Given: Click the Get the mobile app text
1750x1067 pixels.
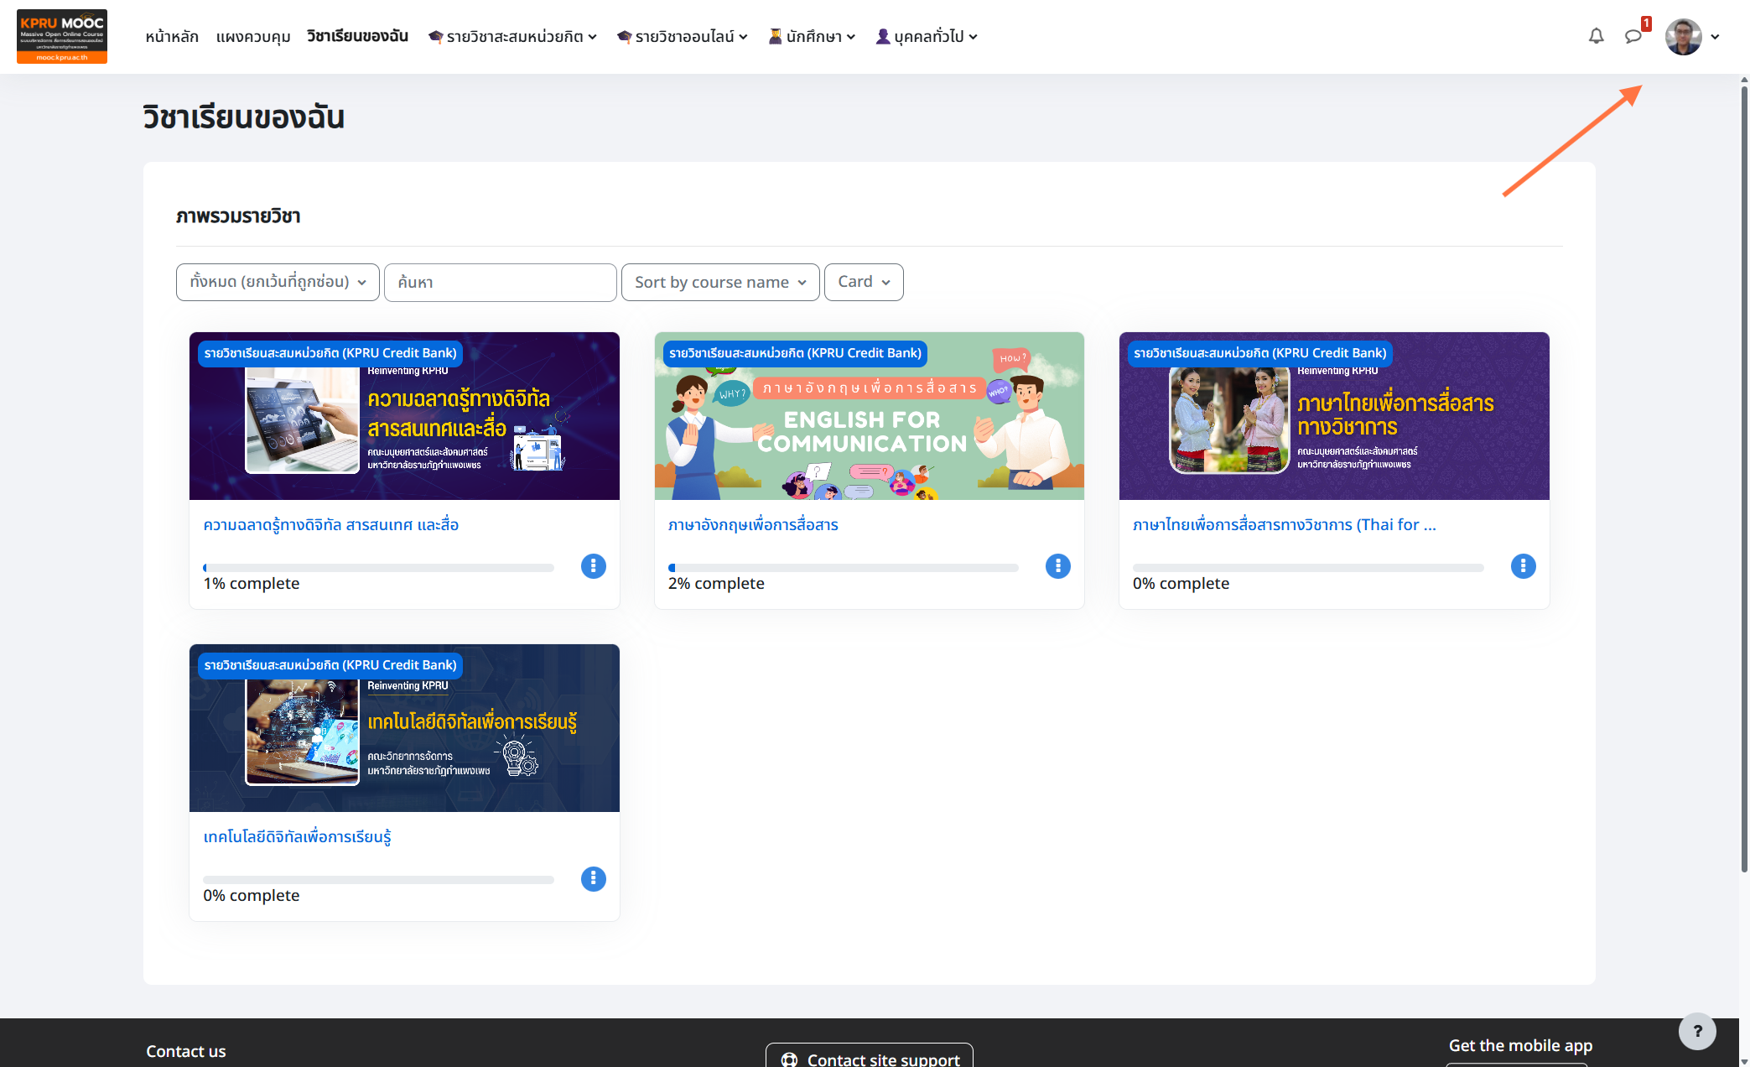Looking at the screenshot, I should coord(1520,1045).
